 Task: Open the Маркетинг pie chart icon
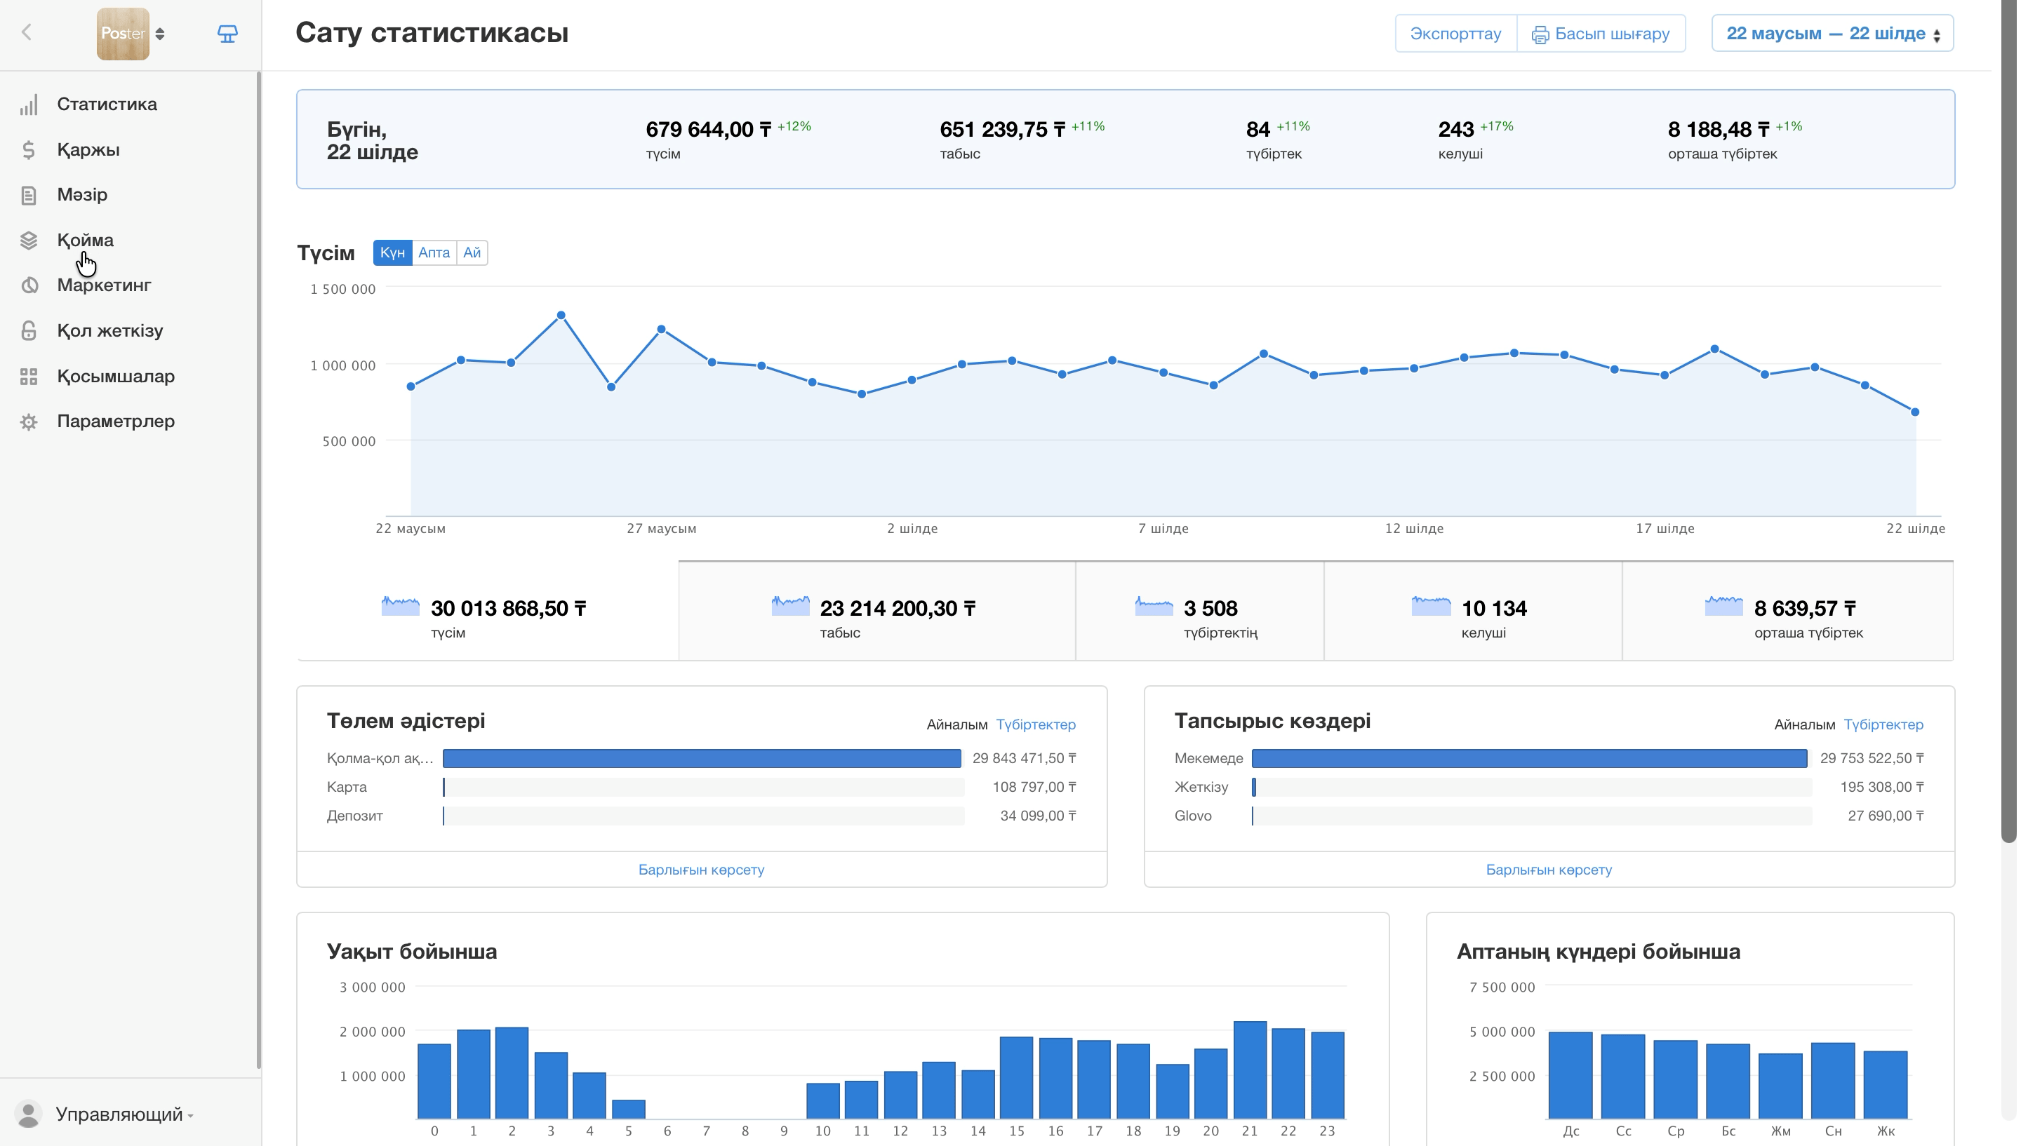click(x=29, y=285)
